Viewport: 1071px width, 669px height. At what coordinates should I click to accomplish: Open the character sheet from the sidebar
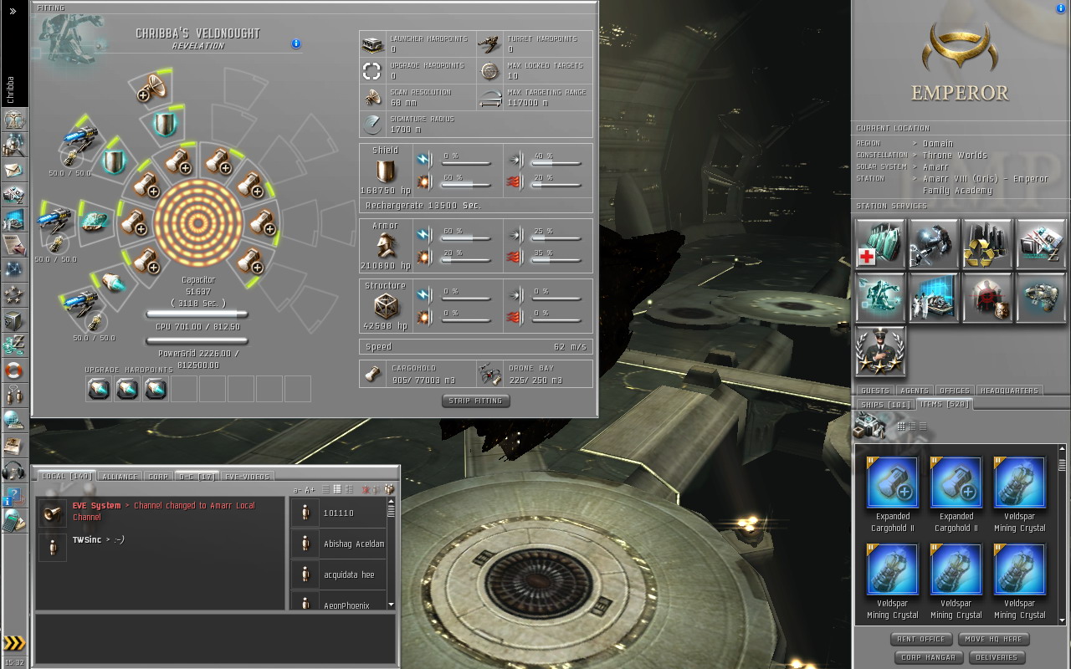pos(13,120)
